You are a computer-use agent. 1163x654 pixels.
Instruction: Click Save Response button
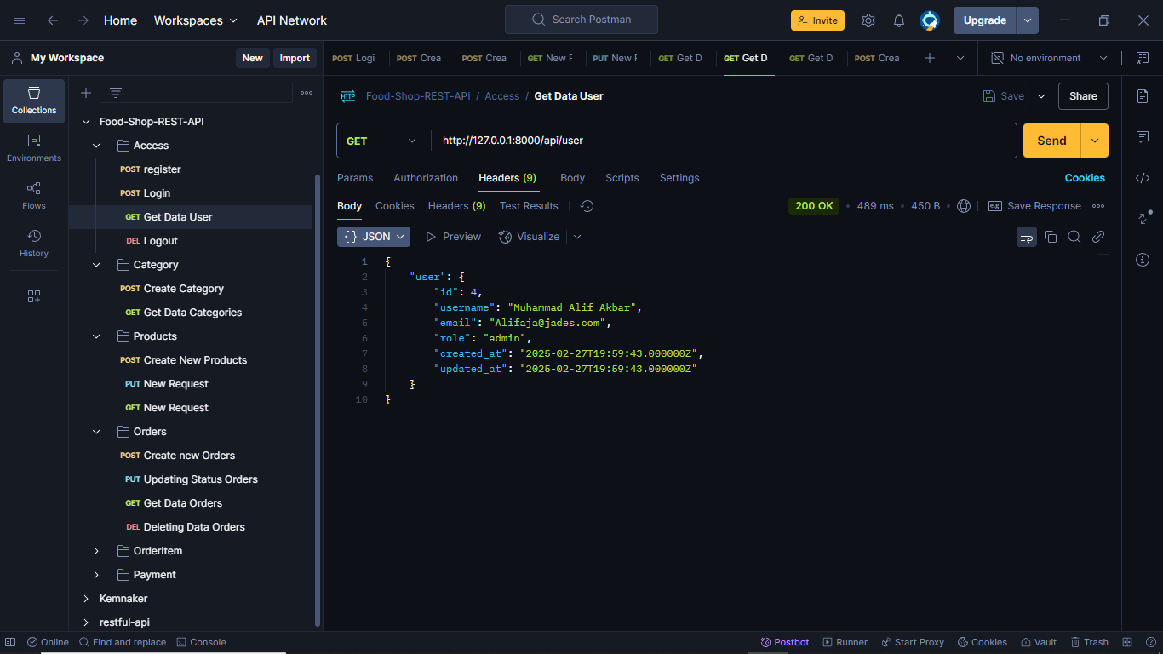(x=1034, y=206)
